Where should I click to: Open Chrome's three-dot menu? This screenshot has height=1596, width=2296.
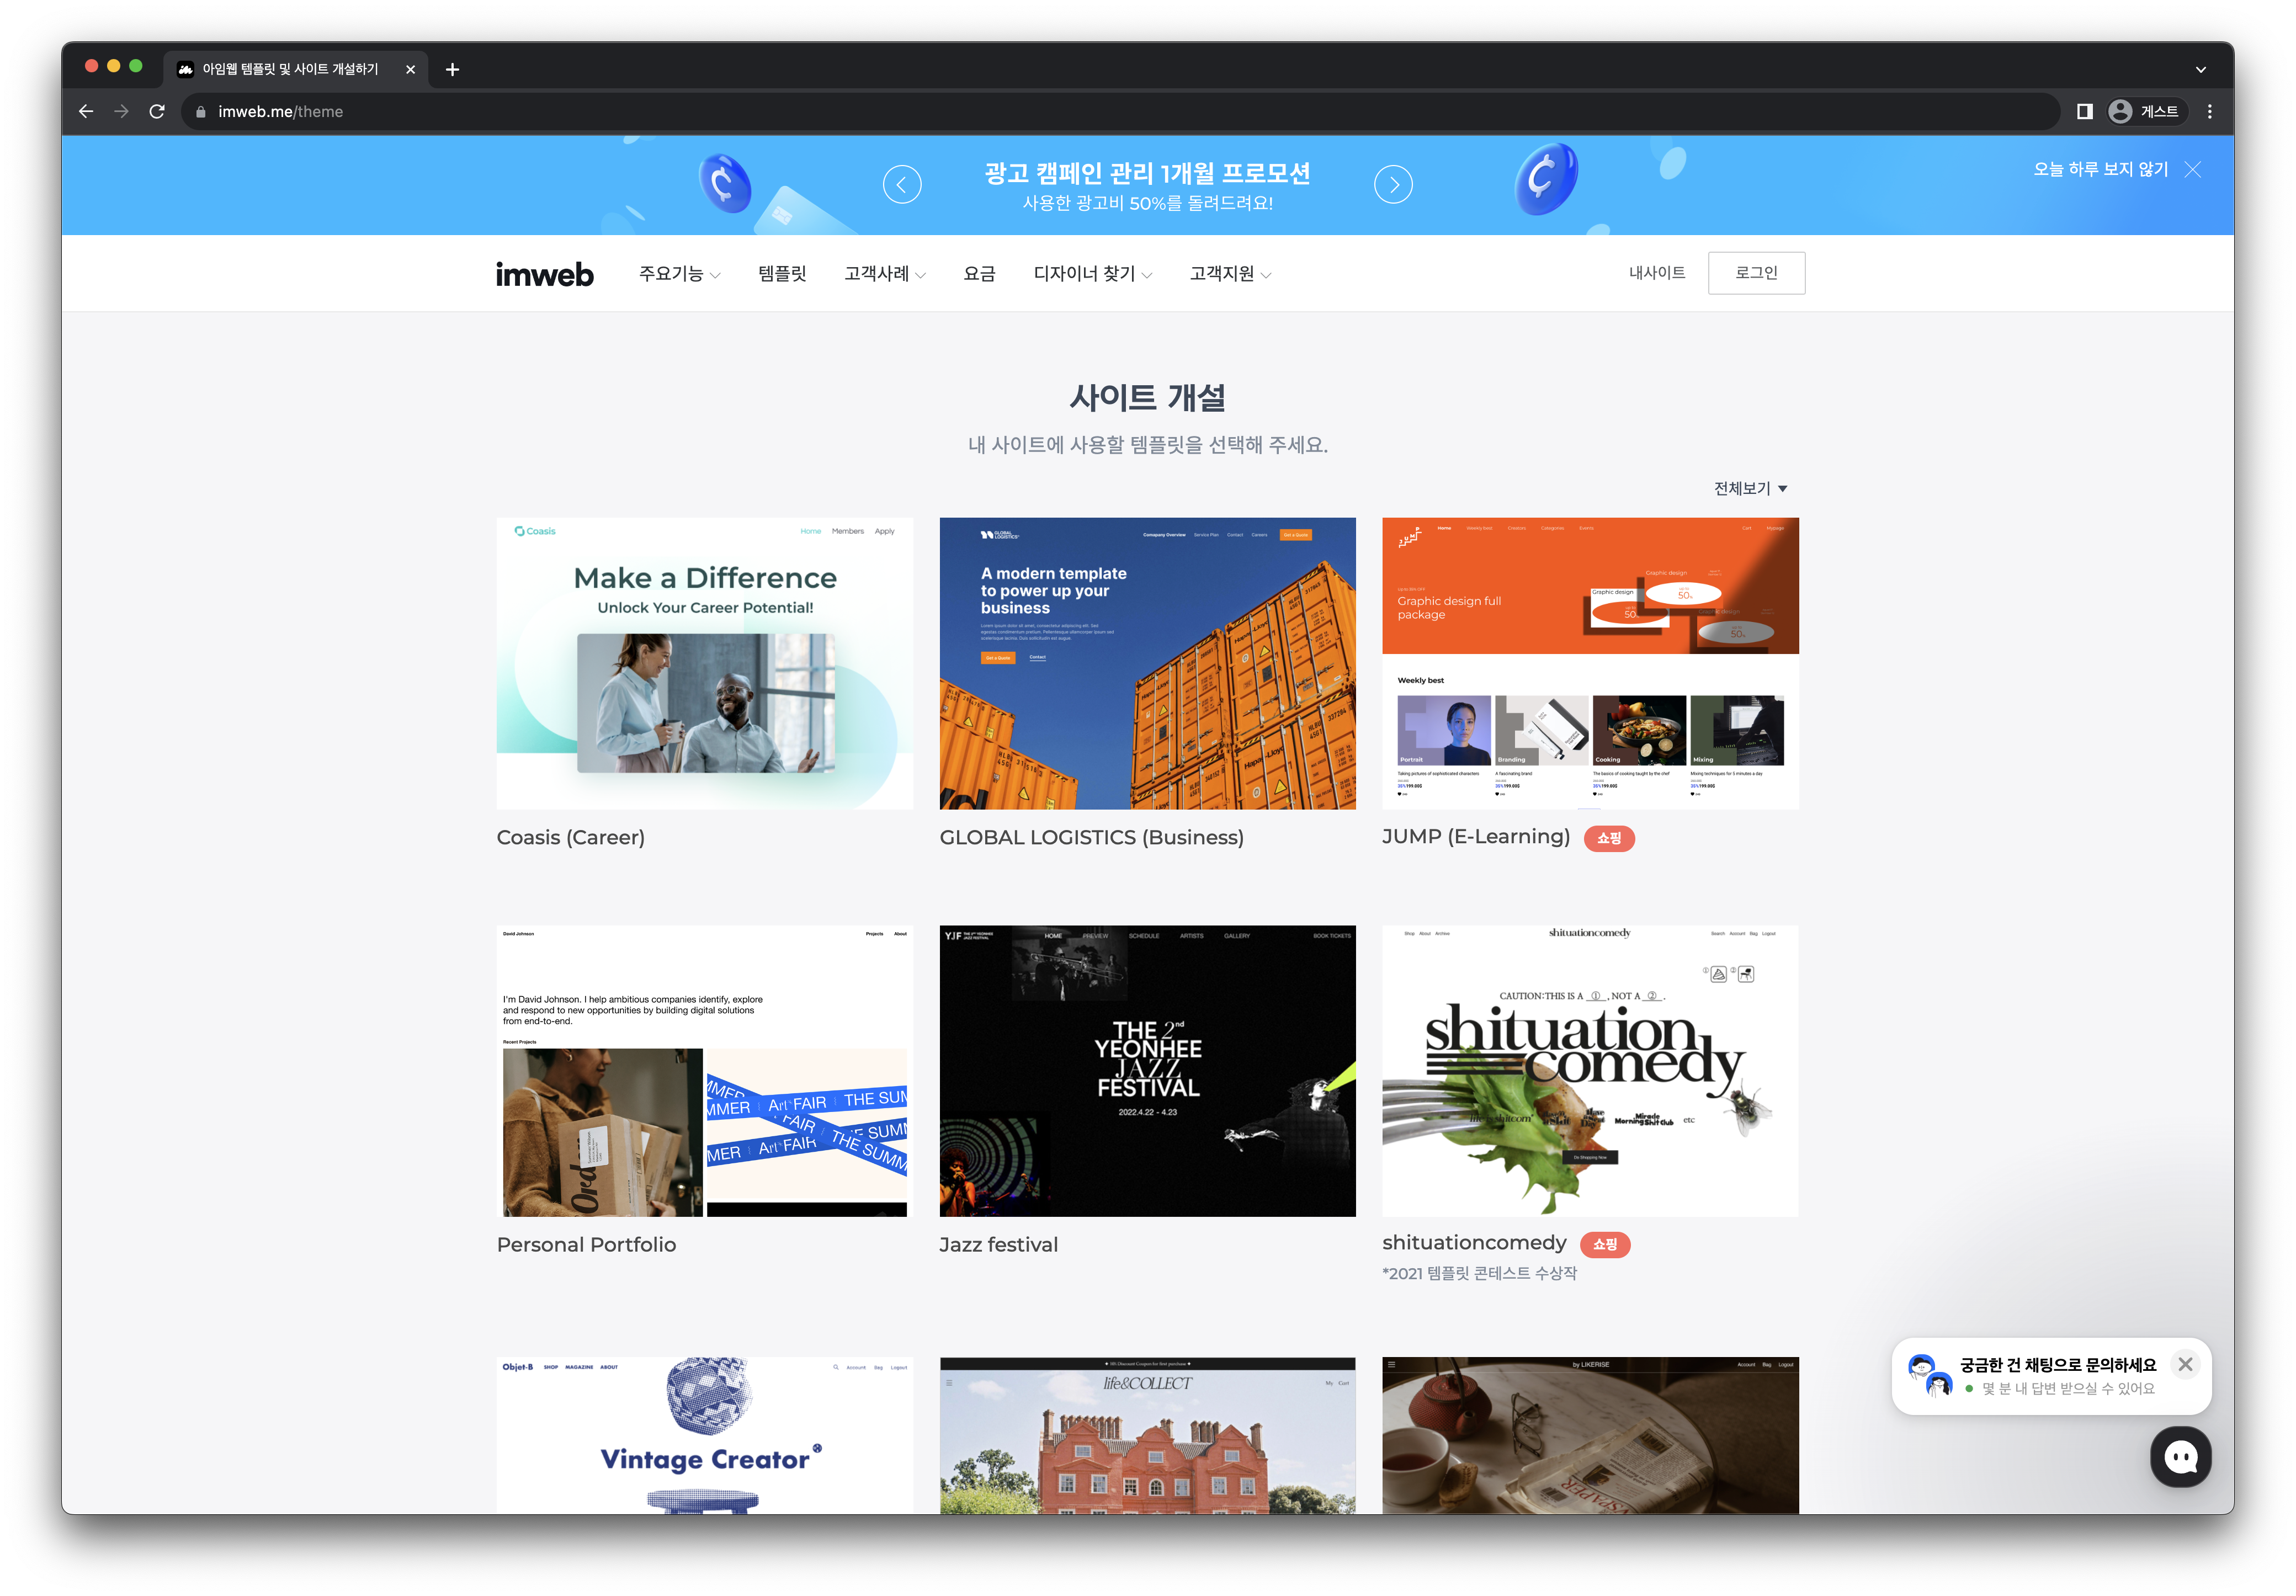click(2210, 111)
